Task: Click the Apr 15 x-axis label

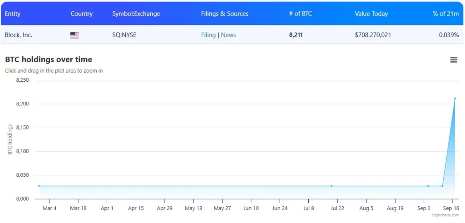Action: click(x=136, y=208)
